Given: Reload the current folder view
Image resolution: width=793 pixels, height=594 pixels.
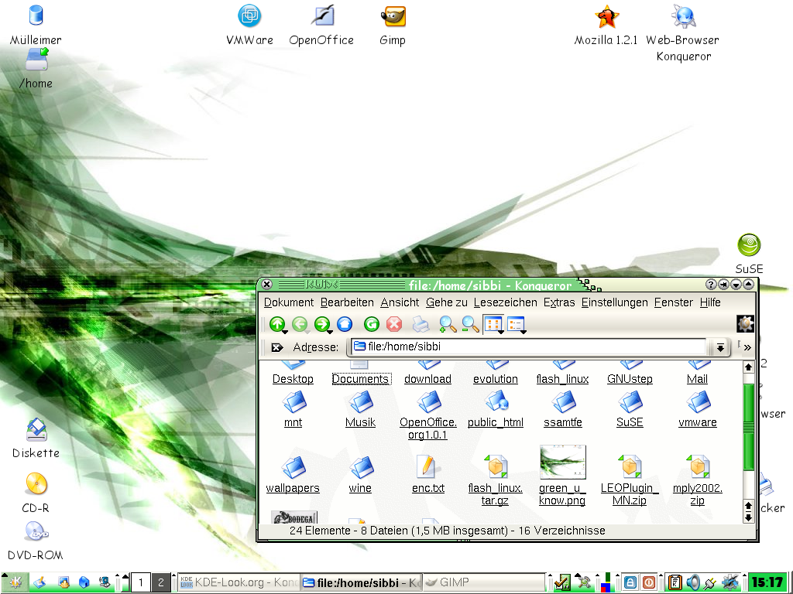Looking at the screenshot, I should (x=372, y=324).
